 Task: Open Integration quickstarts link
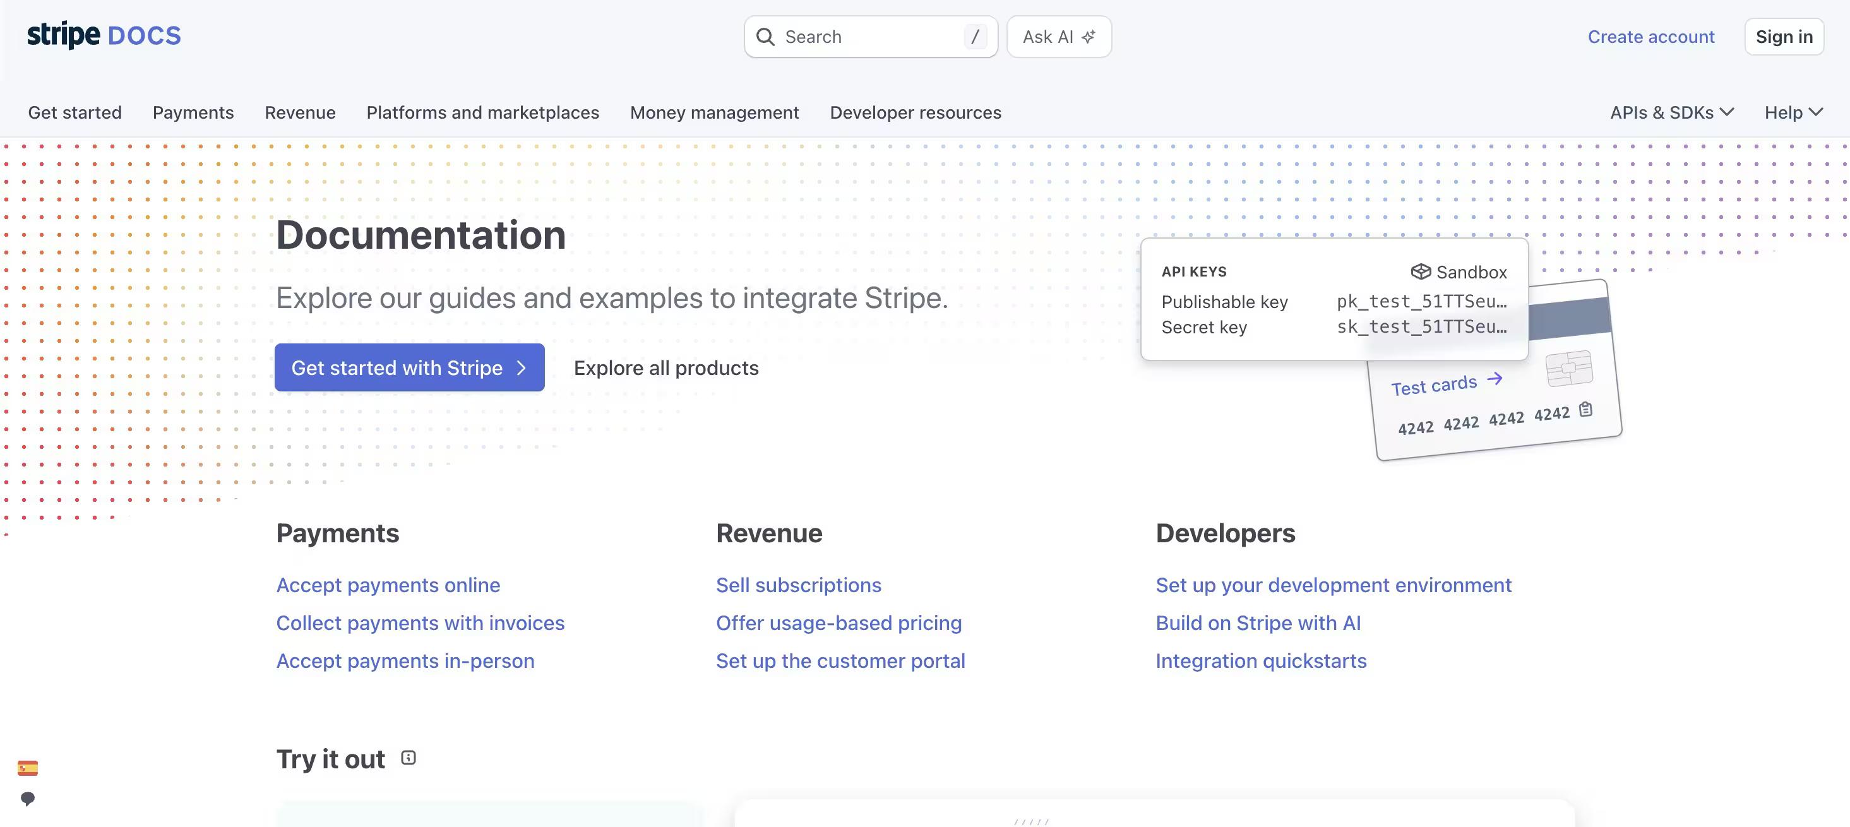[x=1261, y=660]
